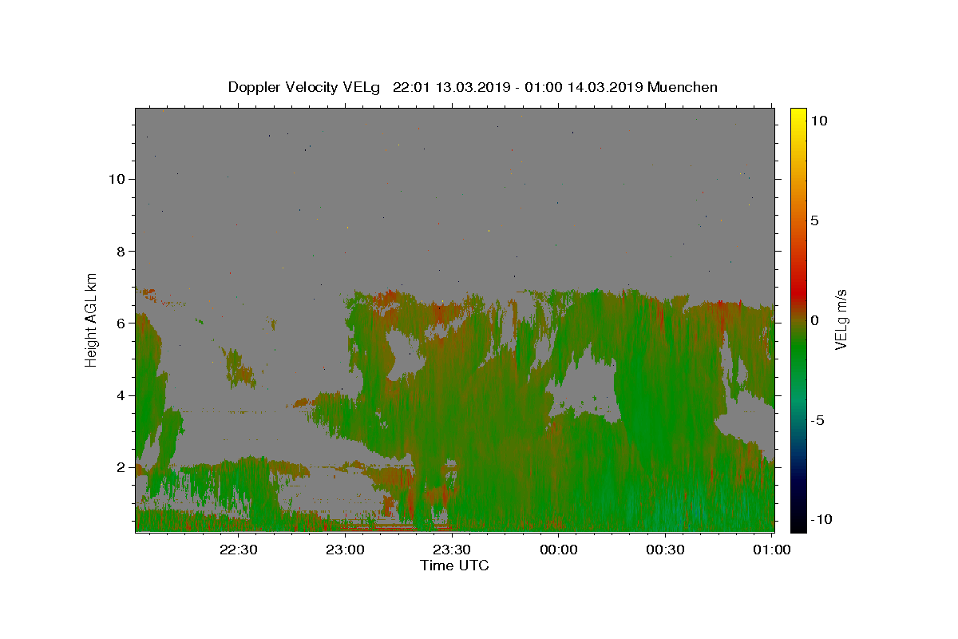Screen dimensions: 958x639
Task: Click the height tick label 10
Action: pos(118,179)
